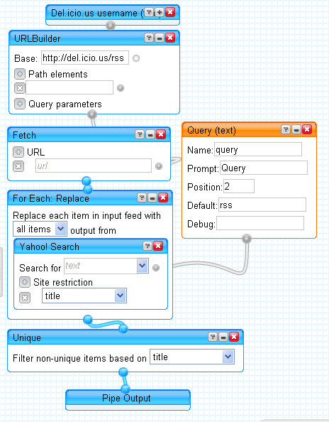
Task: Click the Query (text) output terminal
Action: 247,239
